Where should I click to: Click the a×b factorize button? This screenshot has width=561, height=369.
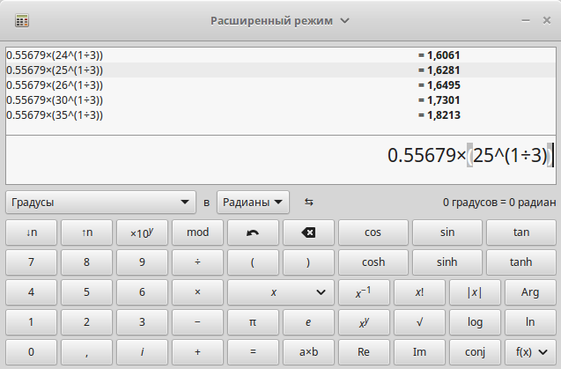click(x=308, y=352)
